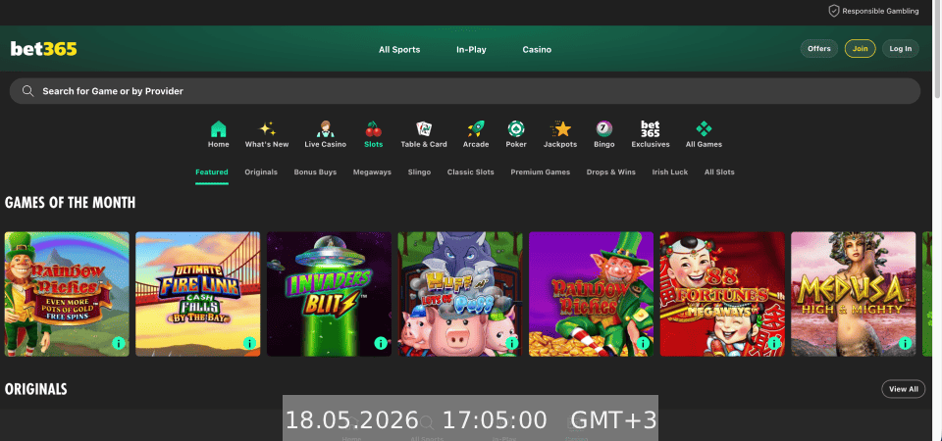Focus the Search for Game or Provider field

(464, 91)
